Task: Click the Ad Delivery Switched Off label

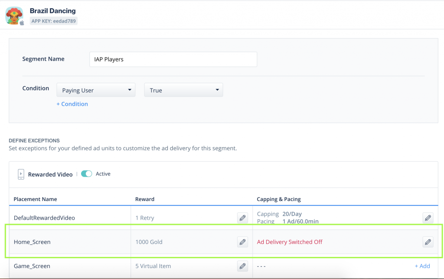Action: coord(290,242)
